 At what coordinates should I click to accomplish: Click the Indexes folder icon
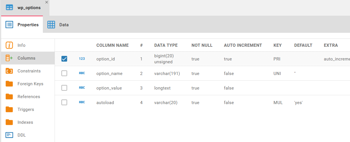tap(9, 122)
